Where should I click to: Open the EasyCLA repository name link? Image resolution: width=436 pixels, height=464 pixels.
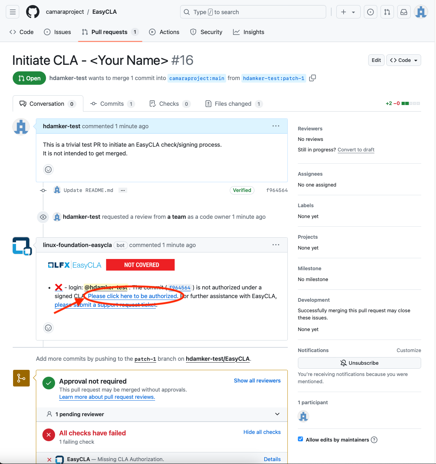104,12
